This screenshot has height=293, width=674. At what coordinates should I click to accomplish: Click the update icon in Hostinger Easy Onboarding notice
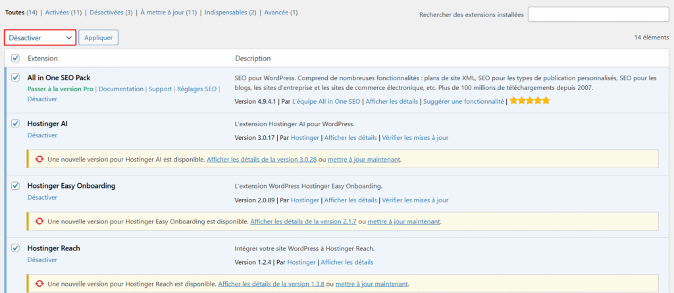coord(39,222)
